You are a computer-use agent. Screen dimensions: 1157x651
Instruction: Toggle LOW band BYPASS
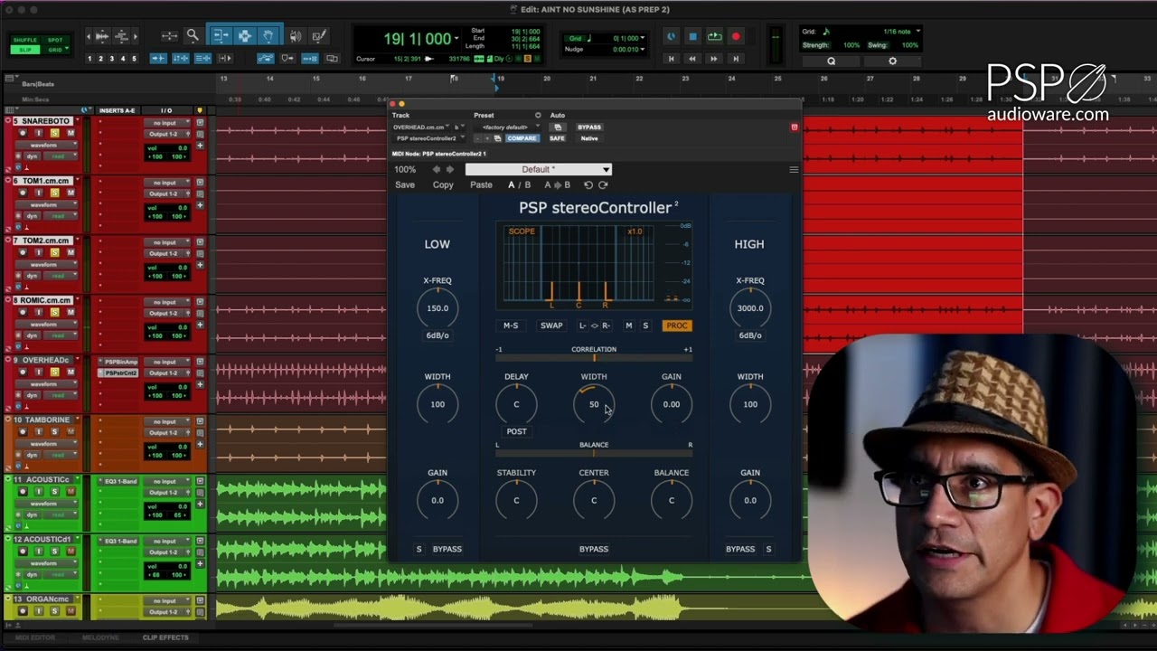click(x=447, y=549)
